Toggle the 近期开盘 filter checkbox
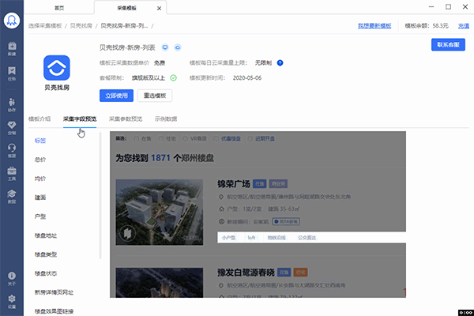 click(x=251, y=137)
